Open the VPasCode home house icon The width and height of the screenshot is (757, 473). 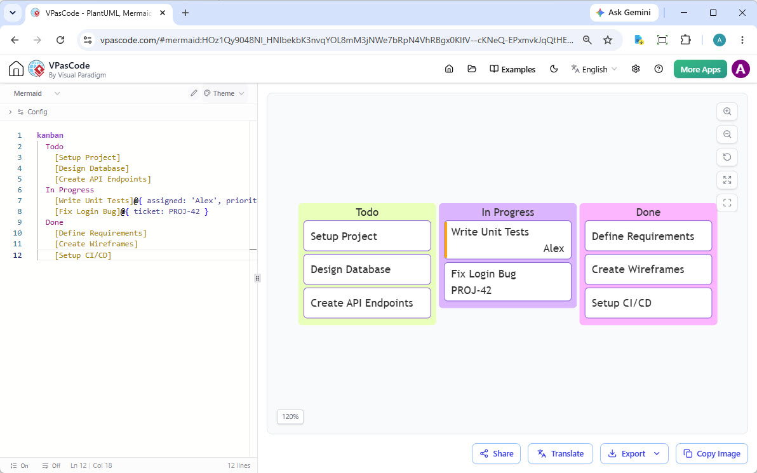pos(16,69)
